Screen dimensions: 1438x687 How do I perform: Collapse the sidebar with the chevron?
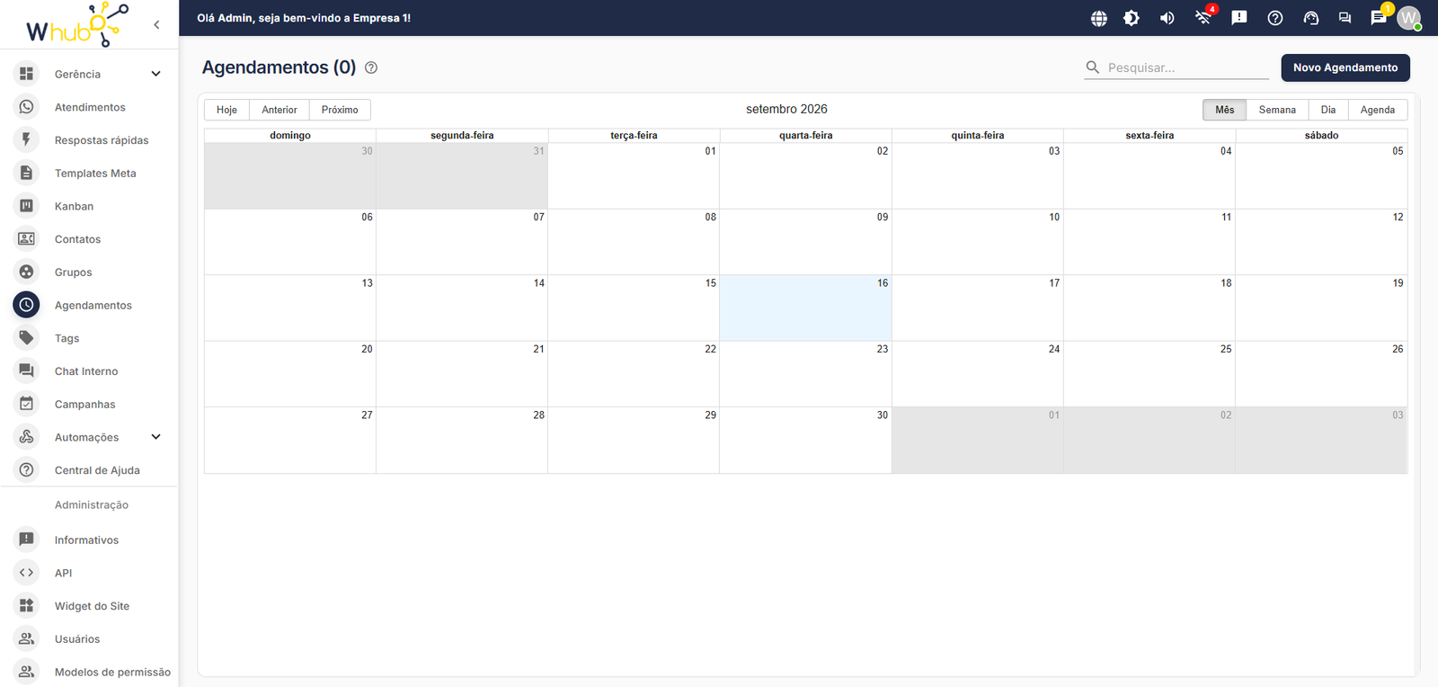click(x=156, y=24)
